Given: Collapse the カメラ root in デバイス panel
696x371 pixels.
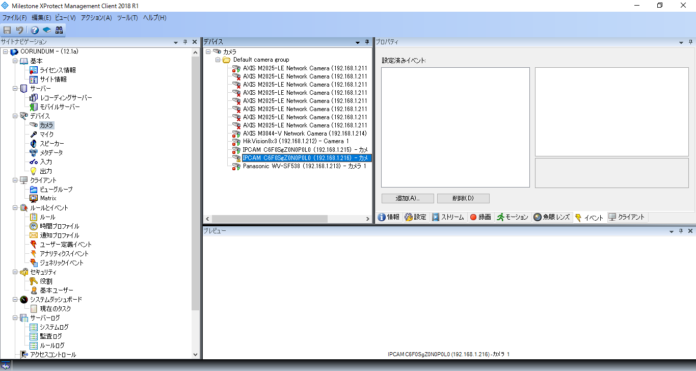Looking at the screenshot, I should (x=208, y=52).
